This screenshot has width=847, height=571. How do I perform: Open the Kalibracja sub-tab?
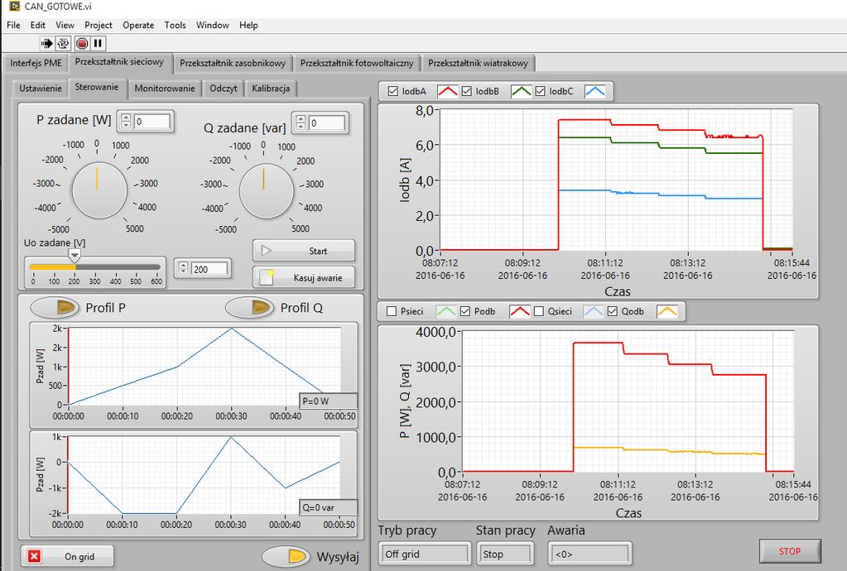(x=271, y=88)
